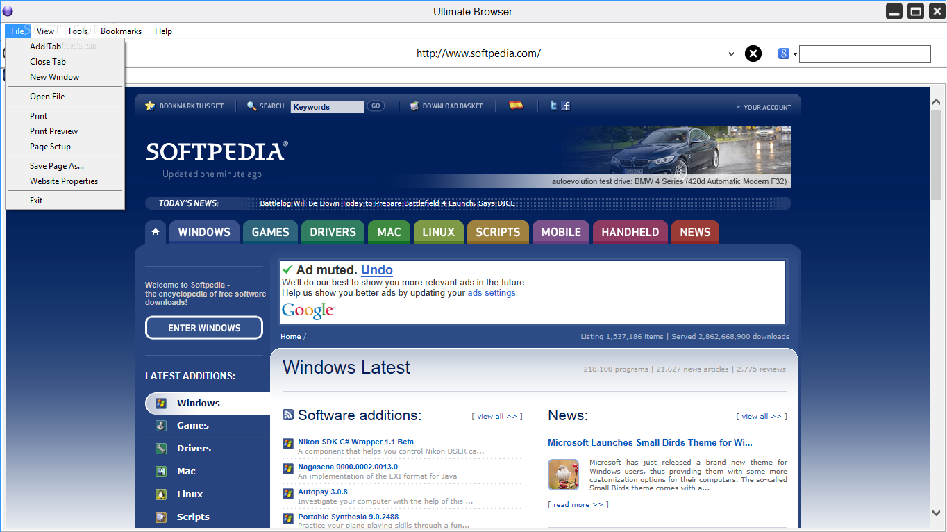Switch to the HANDHELD tab
The image size is (947, 532).
pyautogui.click(x=630, y=232)
